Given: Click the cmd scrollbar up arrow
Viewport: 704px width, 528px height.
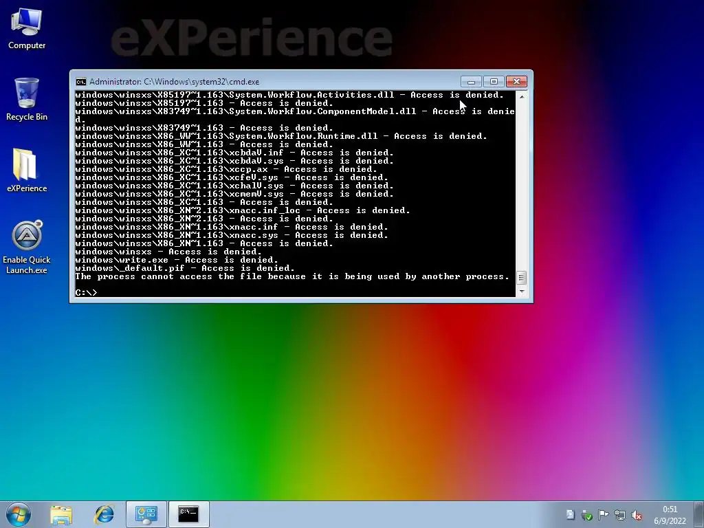Looking at the screenshot, I should tap(522, 96).
